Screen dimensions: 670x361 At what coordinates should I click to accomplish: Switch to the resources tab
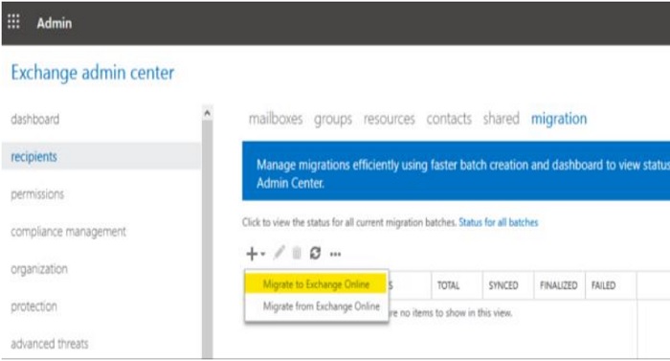pyautogui.click(x=389, y=119)
